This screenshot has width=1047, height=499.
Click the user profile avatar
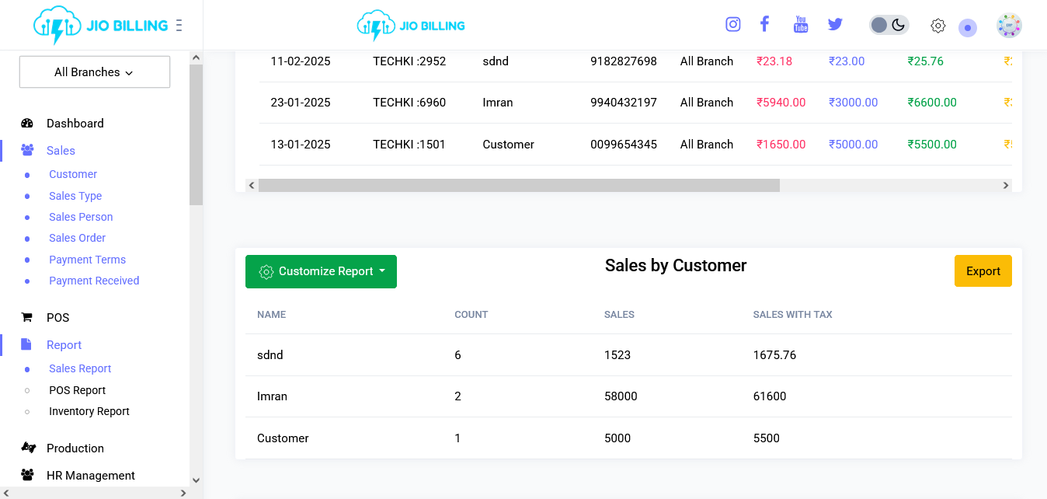pyautogui.click(x=1009, y=26)
